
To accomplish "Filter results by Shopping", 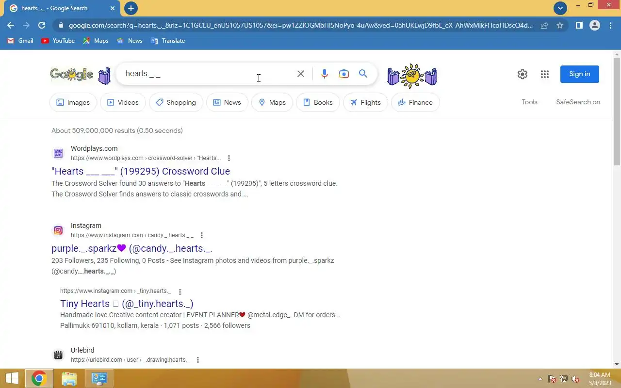I will [x=176, y=102].
